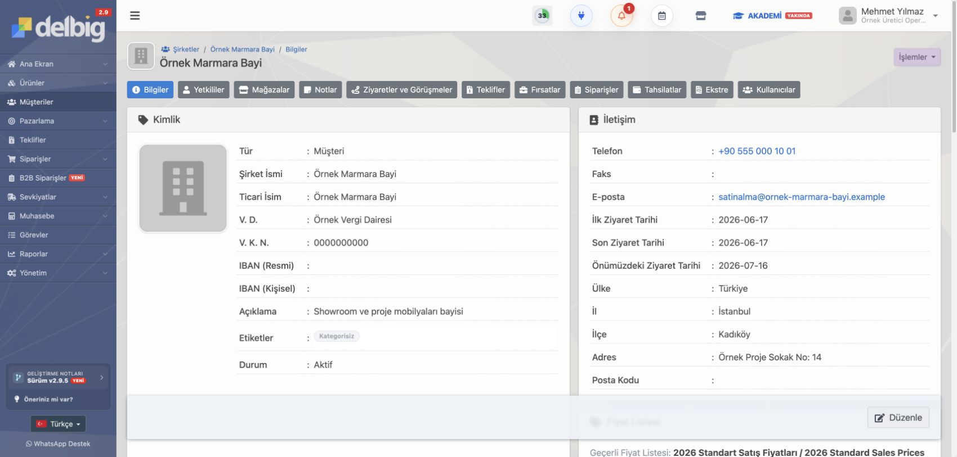957x457 pixels.
Task: Open Görevler in the sidebar
Action: 58,235
